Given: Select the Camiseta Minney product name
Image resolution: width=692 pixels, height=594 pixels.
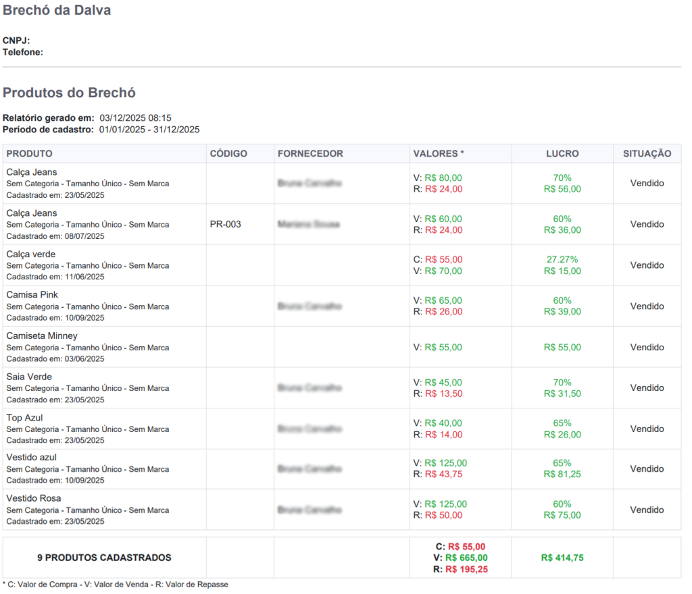Looking at the screenshot, I should point(42,336).
